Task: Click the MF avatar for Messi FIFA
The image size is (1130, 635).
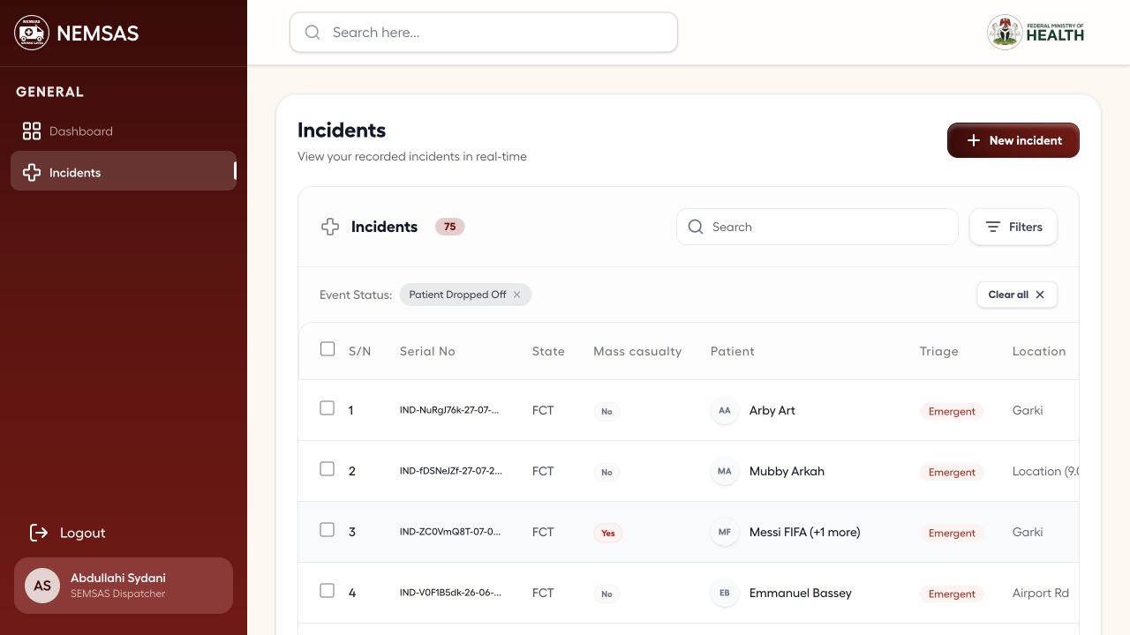Action: click(725, 532)
